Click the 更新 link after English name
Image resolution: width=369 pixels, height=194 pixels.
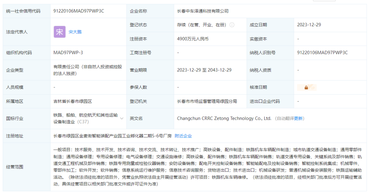[298, 119]
